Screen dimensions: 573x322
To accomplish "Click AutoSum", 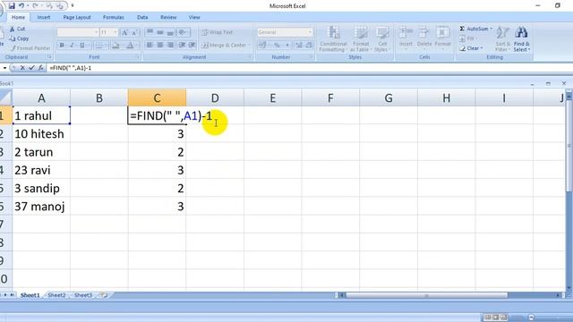I will pos(476,29).
